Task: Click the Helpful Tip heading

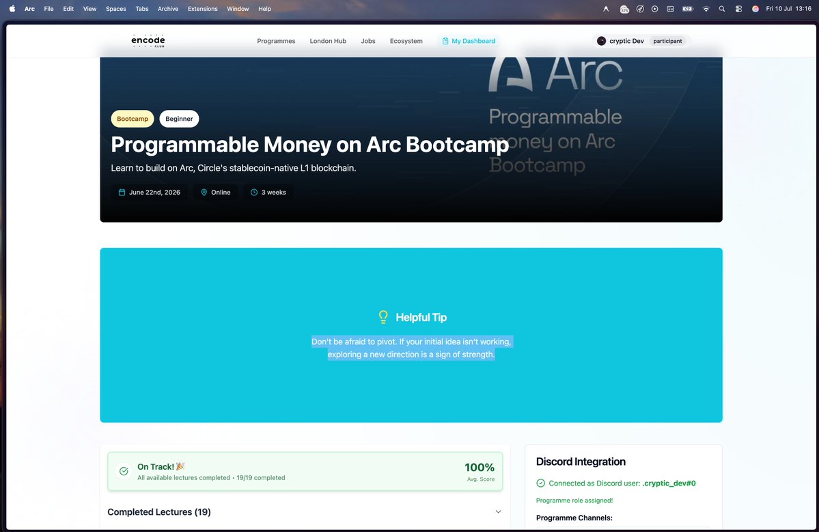Action: (x=421, y=318)
